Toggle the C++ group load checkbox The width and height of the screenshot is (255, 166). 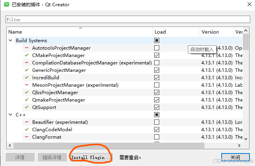click(157, 115)
